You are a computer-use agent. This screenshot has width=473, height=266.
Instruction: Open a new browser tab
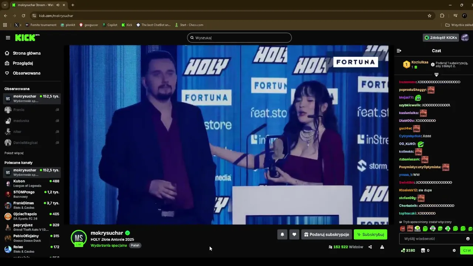coord(73,5)
